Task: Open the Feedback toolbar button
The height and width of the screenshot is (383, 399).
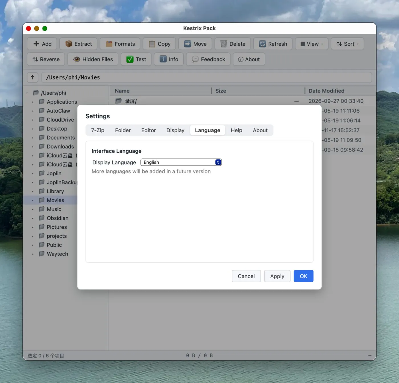Action: [208, 59]
